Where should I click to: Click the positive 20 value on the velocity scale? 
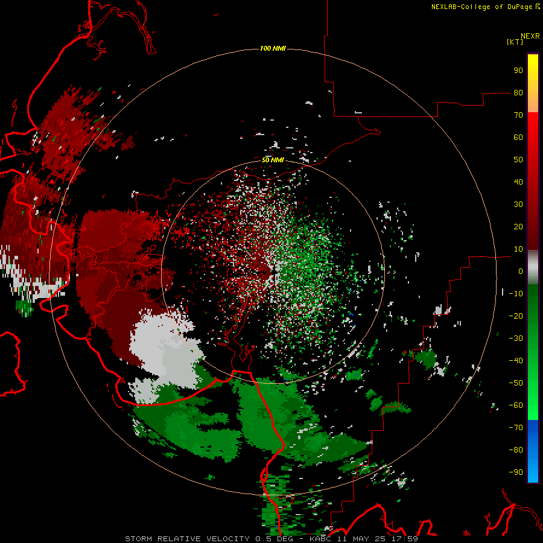pyautogui.click(x=518, y=227)
